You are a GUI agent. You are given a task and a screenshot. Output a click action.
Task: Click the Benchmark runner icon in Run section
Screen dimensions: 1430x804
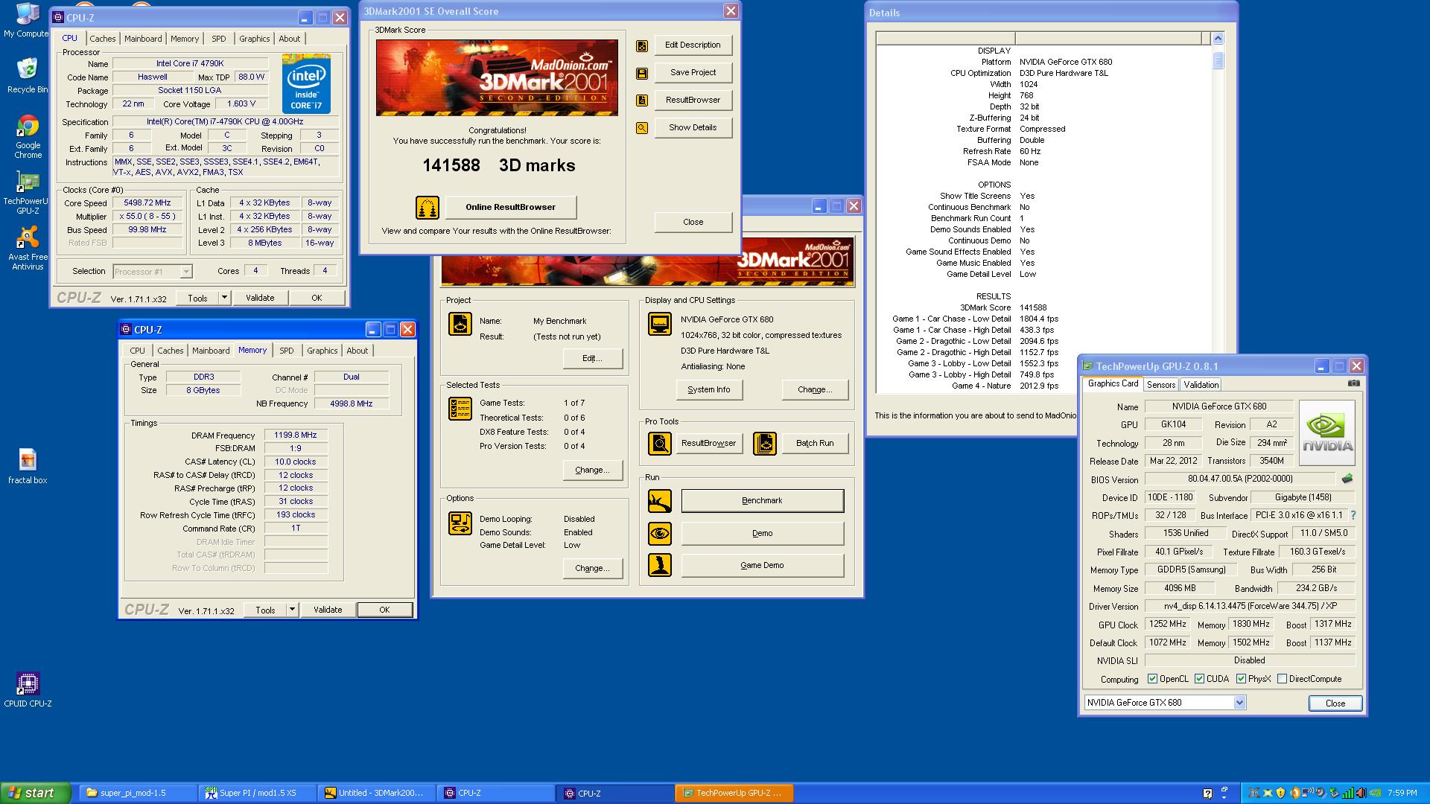click(660, 501)
